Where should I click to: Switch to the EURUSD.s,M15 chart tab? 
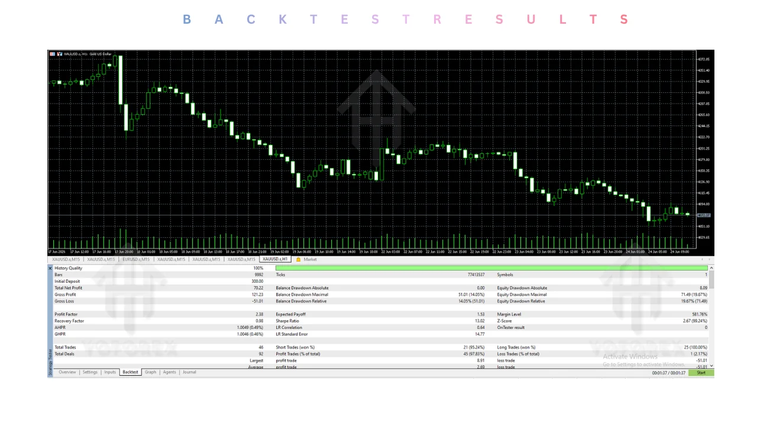(136, 259)
